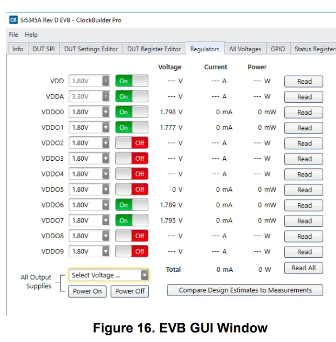Switch to the DUT SPI tab
336x342 pixels.
[44, 49]
